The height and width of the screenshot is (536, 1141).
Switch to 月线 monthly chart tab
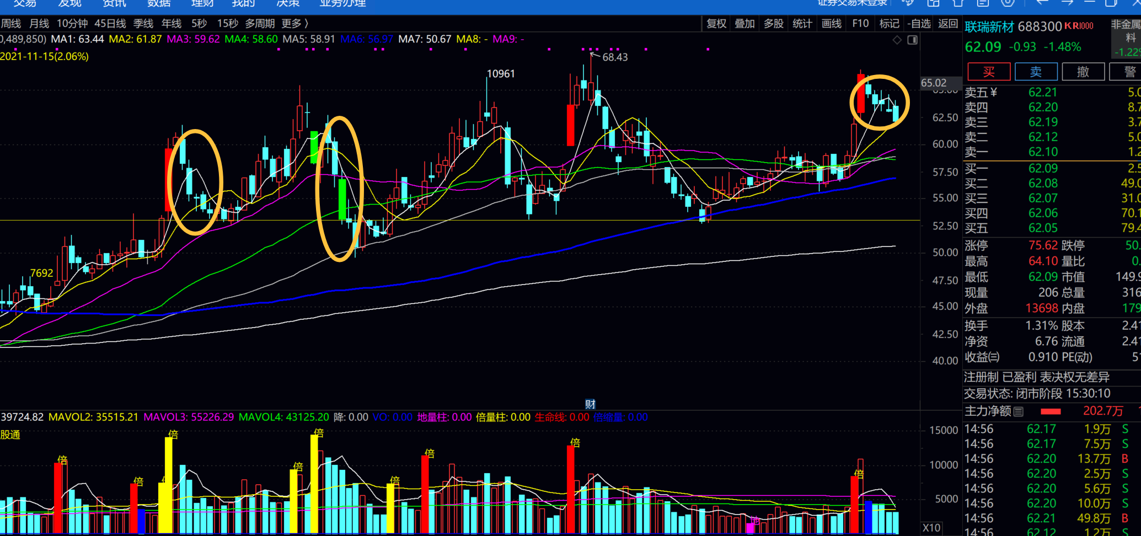point(39,24)
